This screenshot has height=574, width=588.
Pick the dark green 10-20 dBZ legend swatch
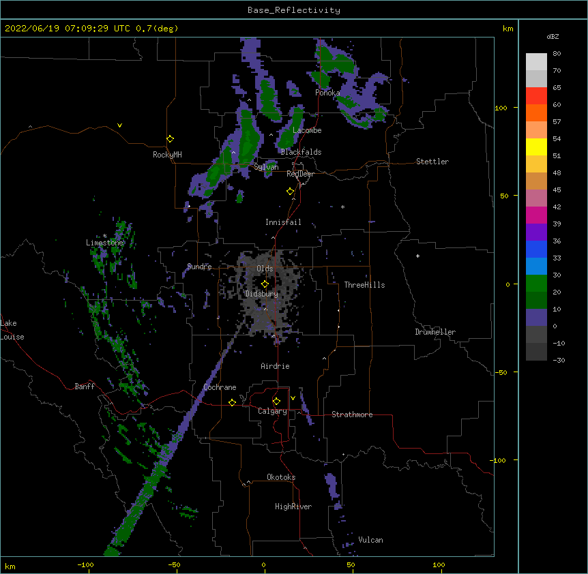536,301
